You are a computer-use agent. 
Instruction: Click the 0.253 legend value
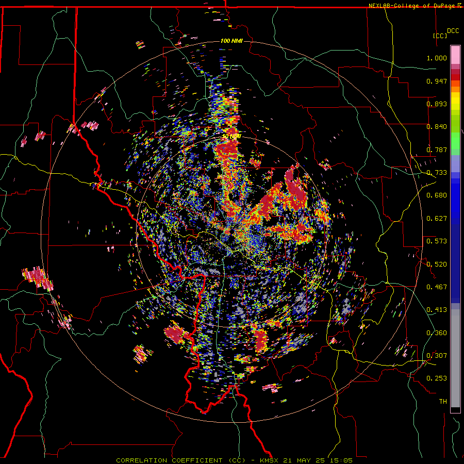coord(437,378)
